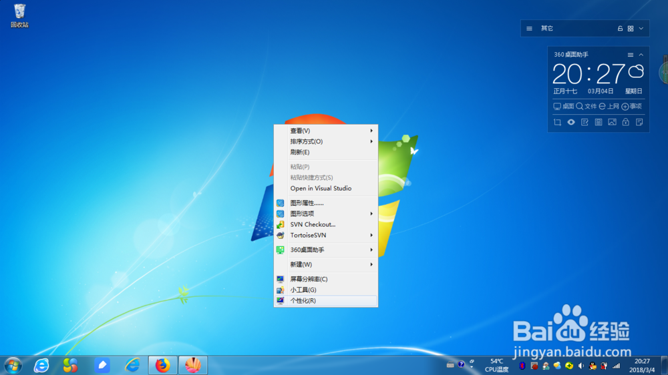This screenshot has height=375, width=668.
Task: Select 图形属性...... menu entry
Action: (x=326, y=203)
